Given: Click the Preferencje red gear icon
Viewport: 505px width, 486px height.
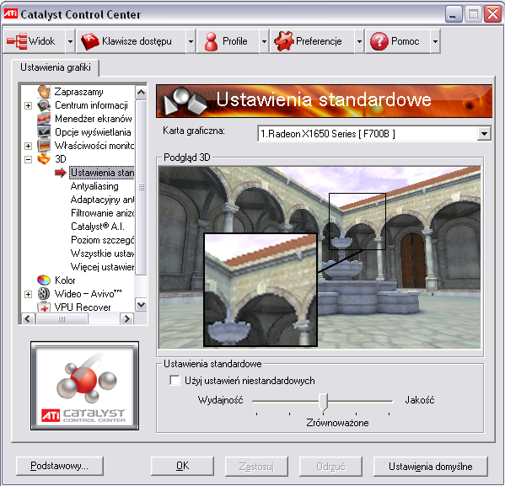Looking at the screenshot, I should [284, 41].
